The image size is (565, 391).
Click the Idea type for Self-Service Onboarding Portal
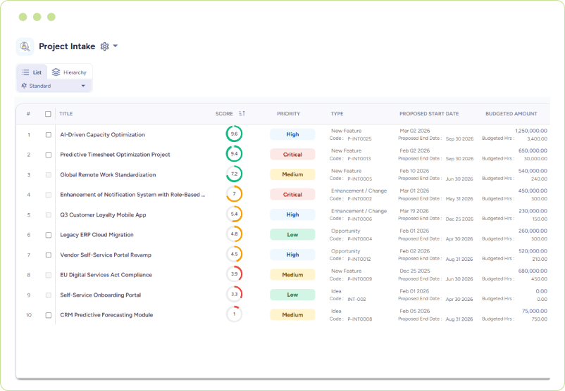[x=336, y=291]
